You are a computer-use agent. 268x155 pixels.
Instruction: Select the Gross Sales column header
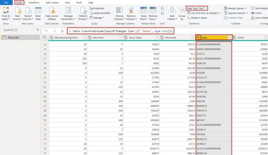pyautogui.click(x=141, y=38)
